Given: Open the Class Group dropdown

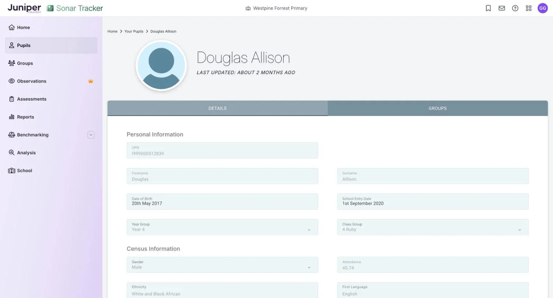Looking at the screenshot, I should coord(433,227).
